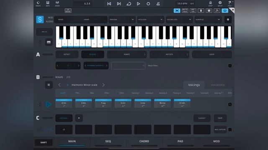Screen dimensions: 268x150
Task: Open the Voicing Lock dropdown
Action: click(179, 20)
